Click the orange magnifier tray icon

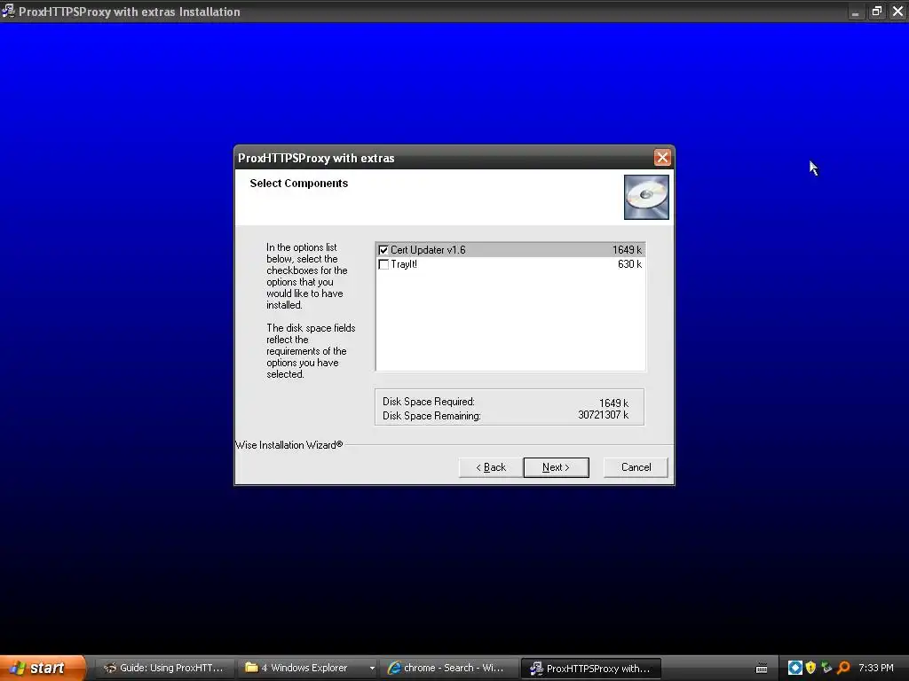[843, 668]
